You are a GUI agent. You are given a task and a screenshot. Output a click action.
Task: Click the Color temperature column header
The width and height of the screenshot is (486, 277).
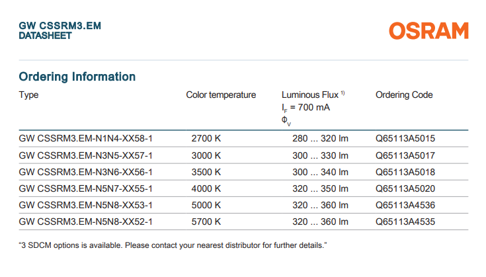point(221,95)
